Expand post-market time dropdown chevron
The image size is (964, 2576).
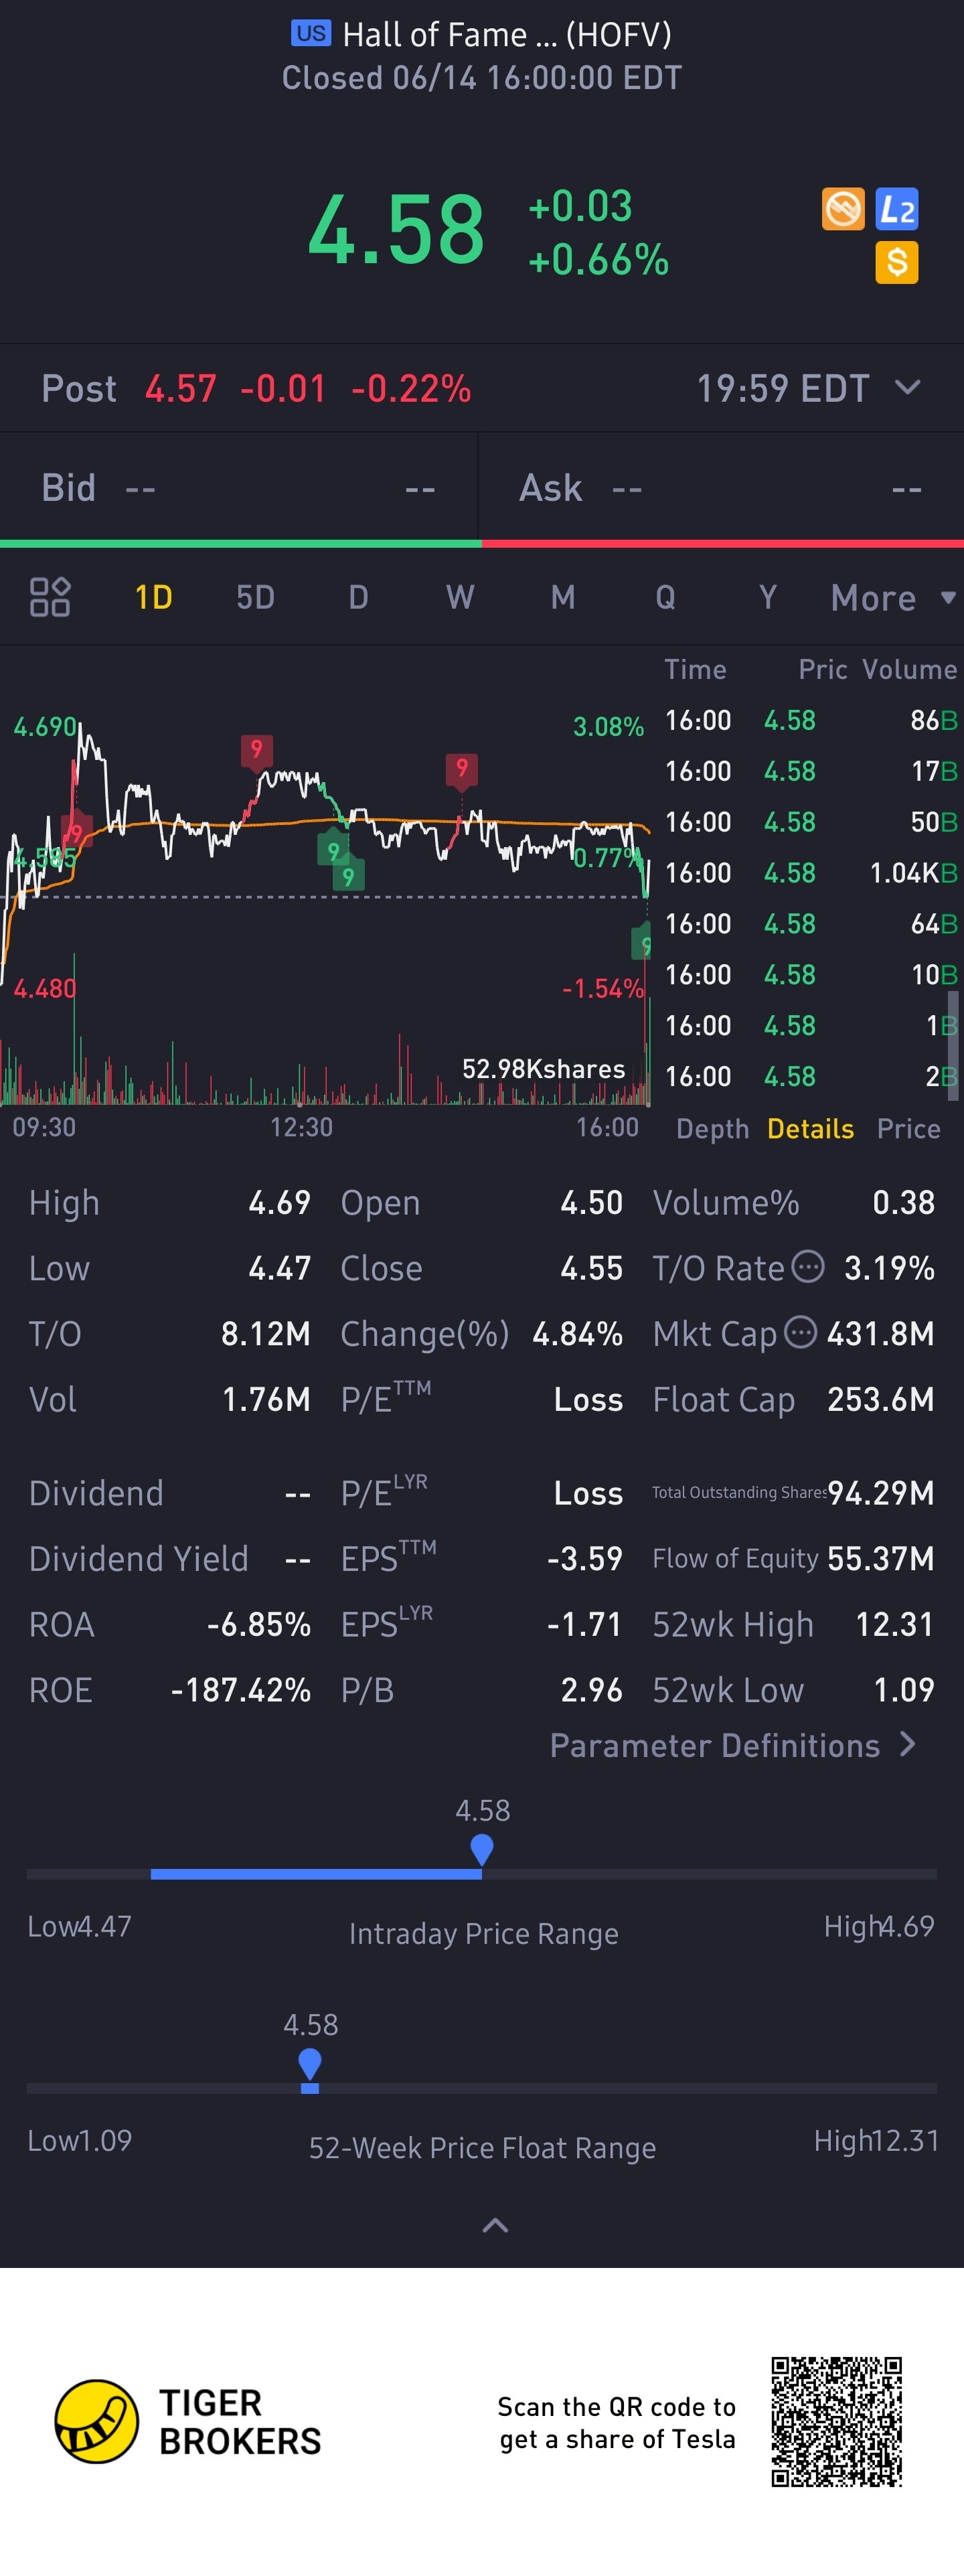click(x=907, y=388)
